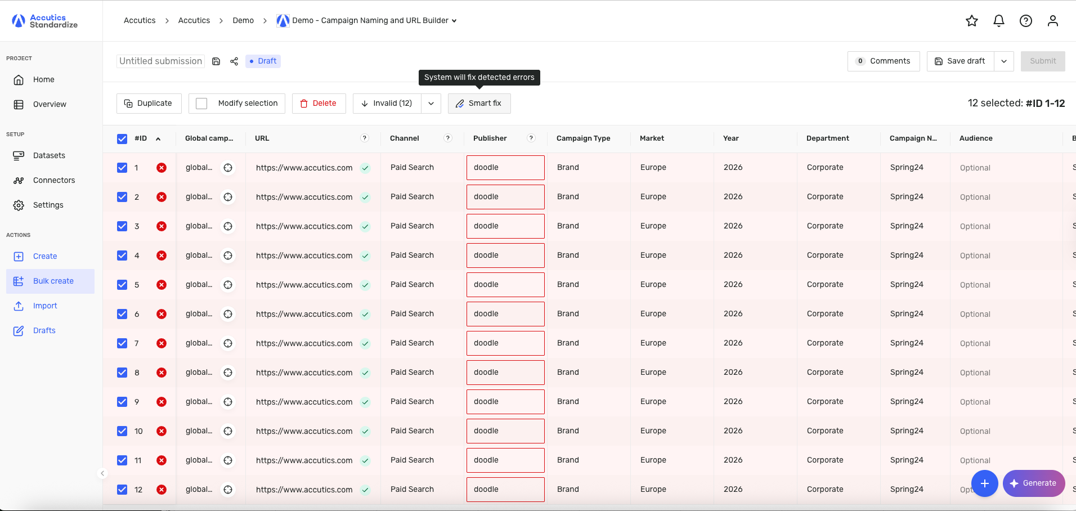1076x511 pixels.
Task: Expand the Save draft dropdown arrow
Action: (1004, 61)
